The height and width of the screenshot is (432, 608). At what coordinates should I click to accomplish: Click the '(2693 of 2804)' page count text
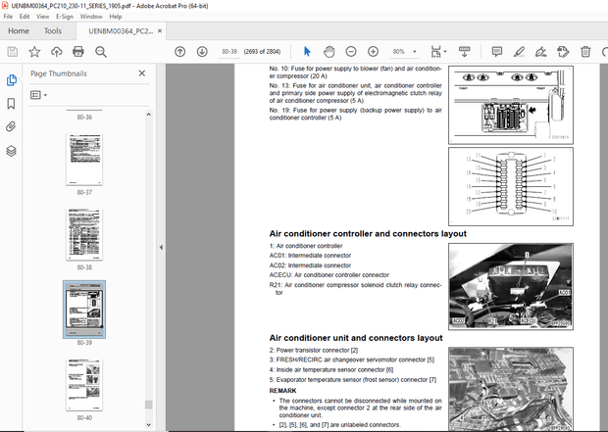tap(262, 52)
